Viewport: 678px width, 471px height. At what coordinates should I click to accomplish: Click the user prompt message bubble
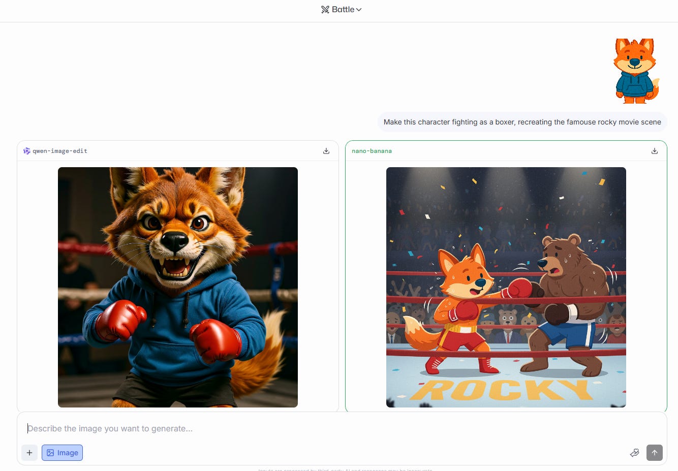(x=522, y=122)
